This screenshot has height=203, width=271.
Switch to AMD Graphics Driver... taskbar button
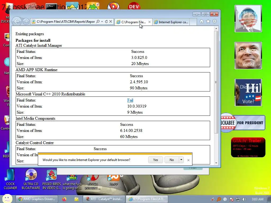point(37,199)
